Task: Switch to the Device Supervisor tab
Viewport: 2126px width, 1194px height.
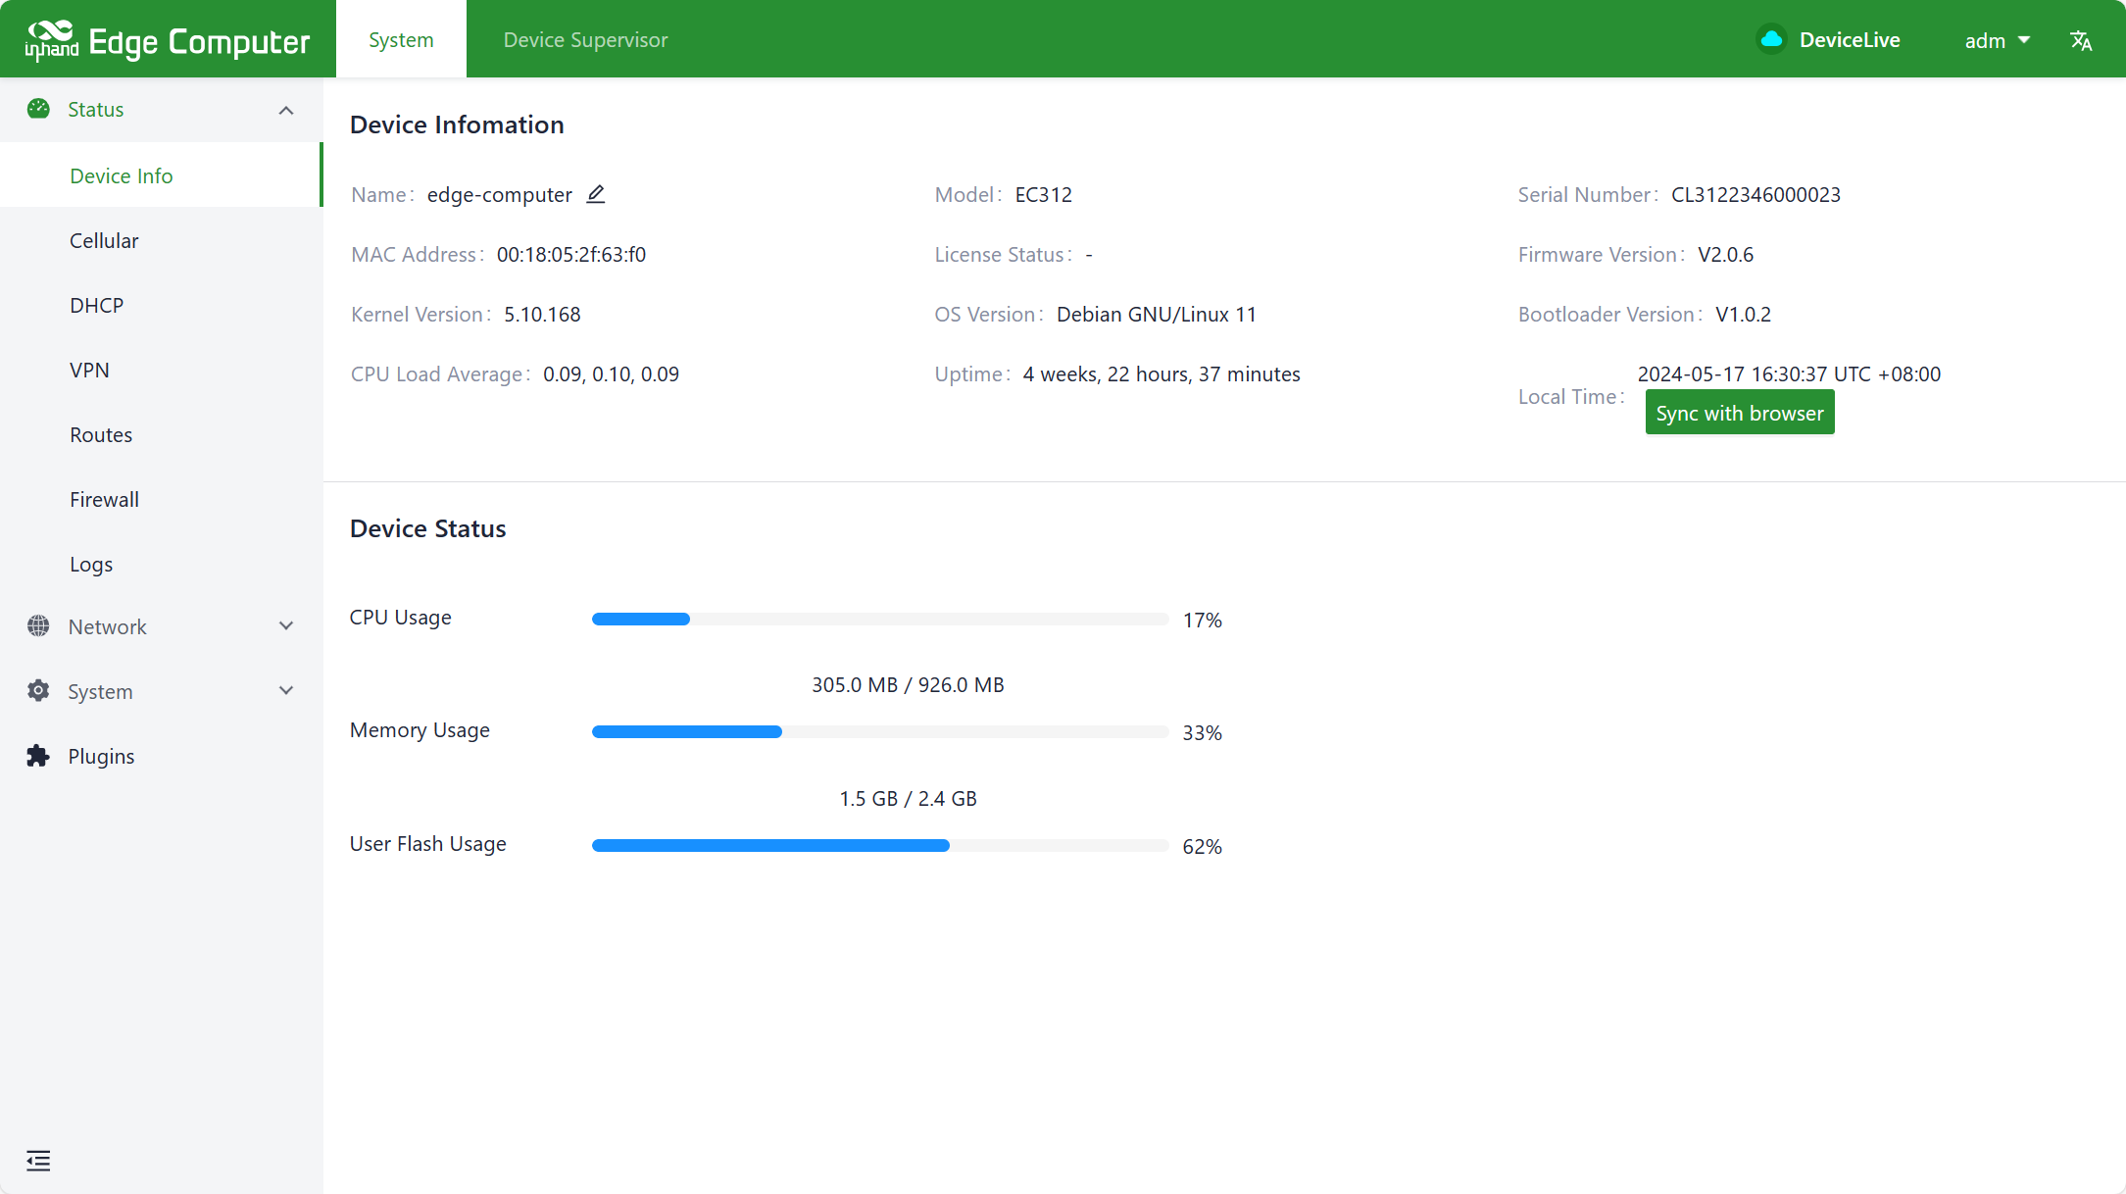Action: point(585,40)
